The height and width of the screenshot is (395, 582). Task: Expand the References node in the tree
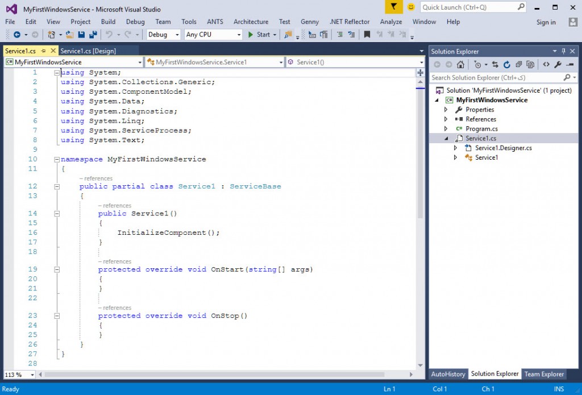pos(446,119)
